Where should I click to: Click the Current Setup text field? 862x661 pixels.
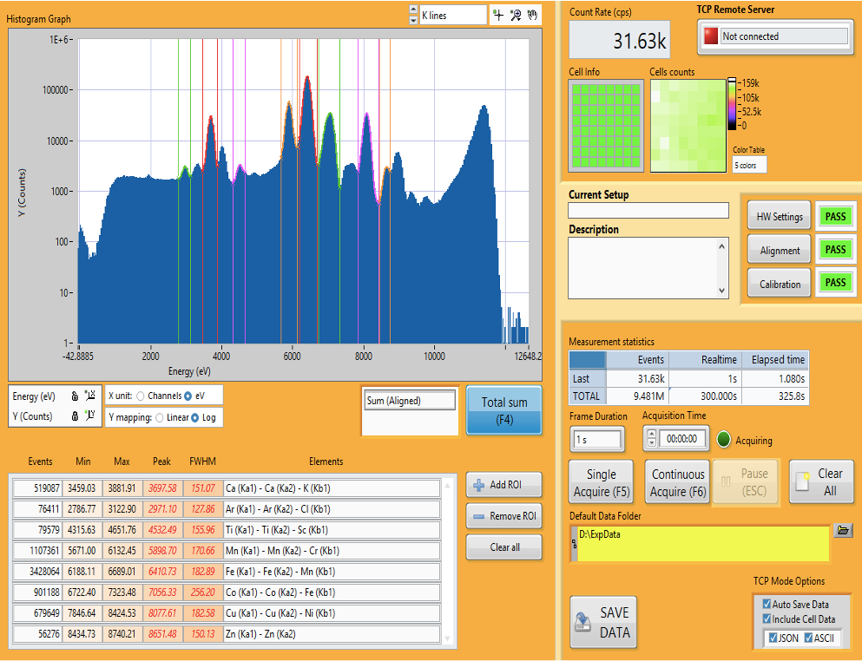(648, 211)
